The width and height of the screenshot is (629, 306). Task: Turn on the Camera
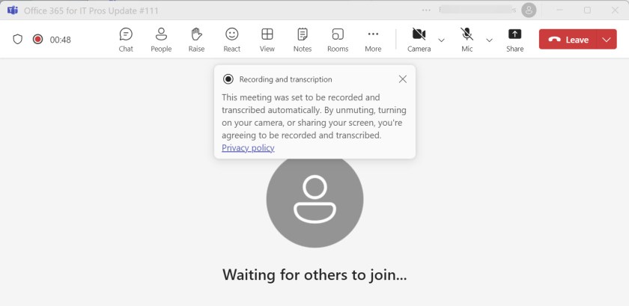(x=419, y=40)
